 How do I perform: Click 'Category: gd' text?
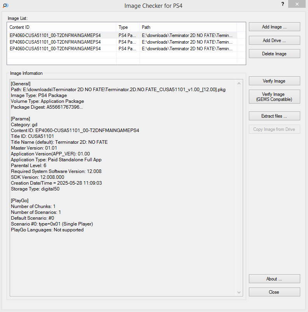click(24, 125)
